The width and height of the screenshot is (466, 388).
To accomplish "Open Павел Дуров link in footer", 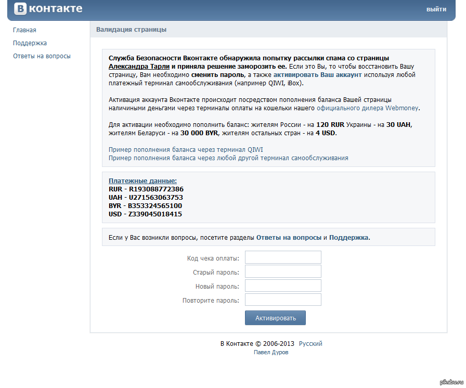I will coord(271,352).
